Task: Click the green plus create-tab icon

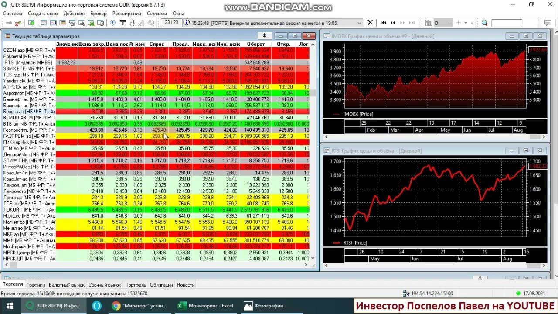Action: coord(32,23)
